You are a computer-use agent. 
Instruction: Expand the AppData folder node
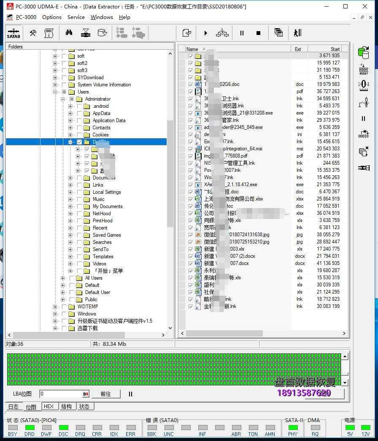[70, 113]
